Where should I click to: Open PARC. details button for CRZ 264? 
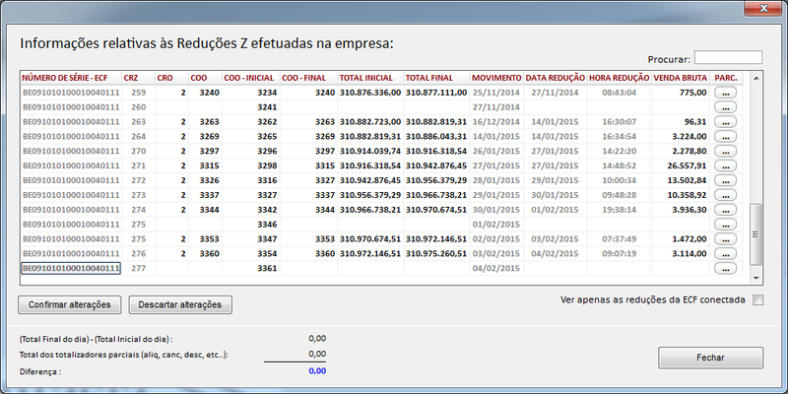(x=725, y=136)
